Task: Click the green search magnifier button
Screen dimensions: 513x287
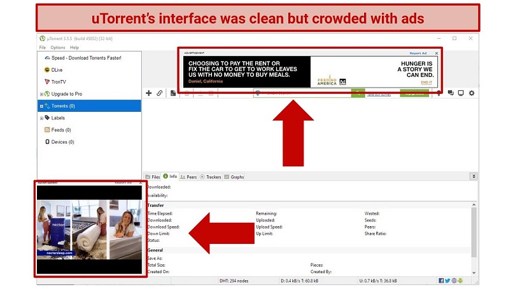Action: pyautogui.click(x=358, y=93)
